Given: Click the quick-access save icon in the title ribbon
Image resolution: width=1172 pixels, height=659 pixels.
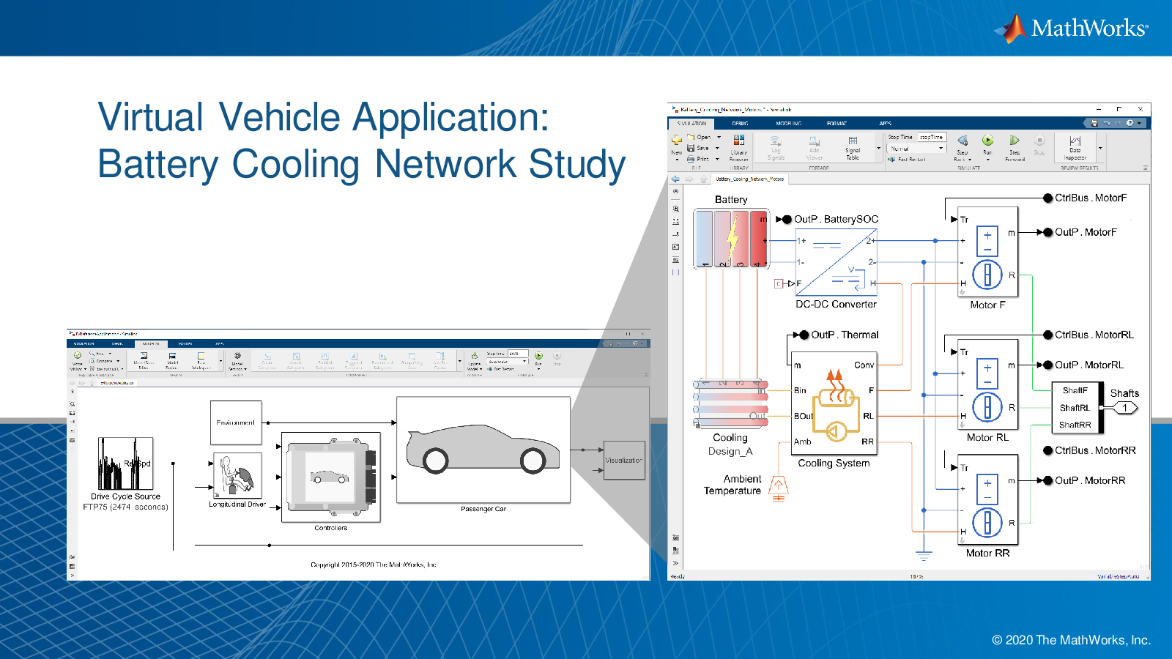Looking at the screenshot, I should coord(1094,123).
